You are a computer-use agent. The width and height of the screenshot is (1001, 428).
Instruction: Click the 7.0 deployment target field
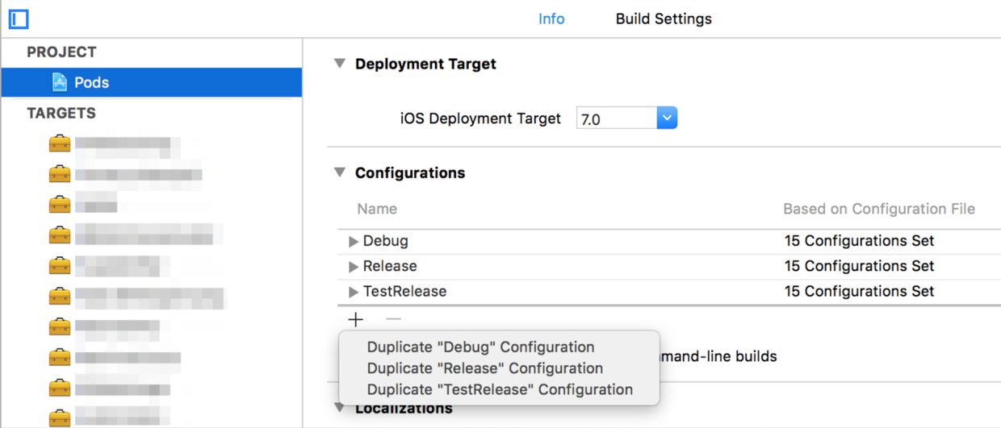617,118
